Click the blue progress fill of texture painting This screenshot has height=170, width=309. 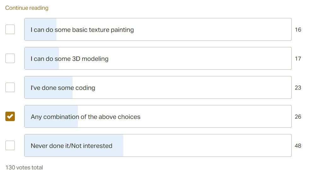coord(41,29)
